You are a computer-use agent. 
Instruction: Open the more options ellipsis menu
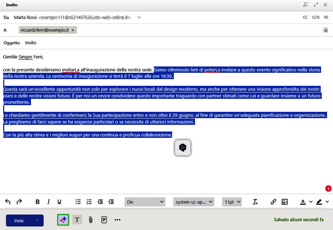pyautogui.click(x=118, y=220)
